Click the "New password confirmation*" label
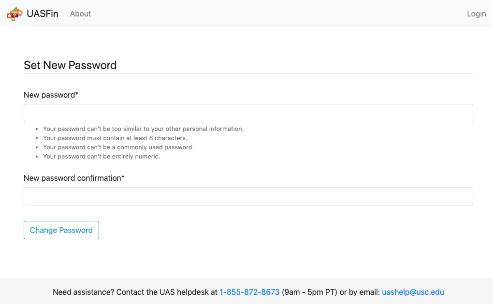This screenshot has height=304, width=493. point(74,178)
